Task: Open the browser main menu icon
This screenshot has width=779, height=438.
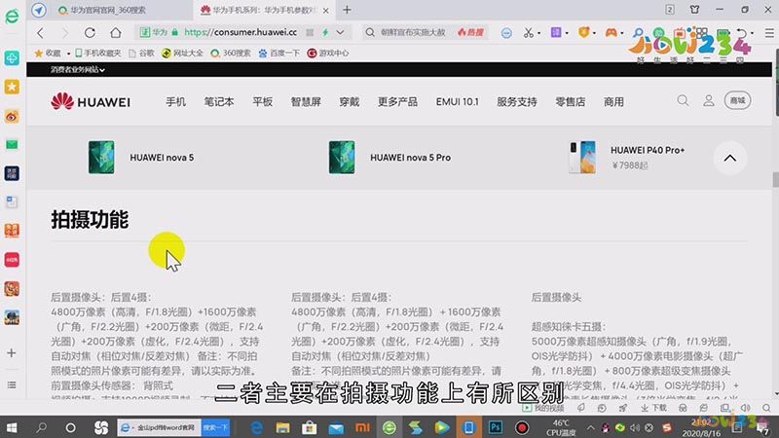Action: pyautogui.click(x=769, y=33)
